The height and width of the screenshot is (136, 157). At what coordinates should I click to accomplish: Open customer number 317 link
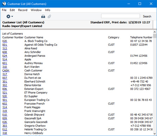pyautogui.click(x=5, y=74)
